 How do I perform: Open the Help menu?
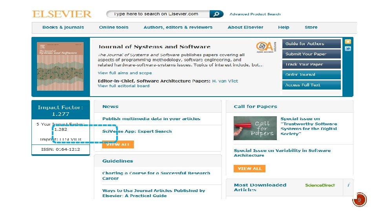click(284, 27)
